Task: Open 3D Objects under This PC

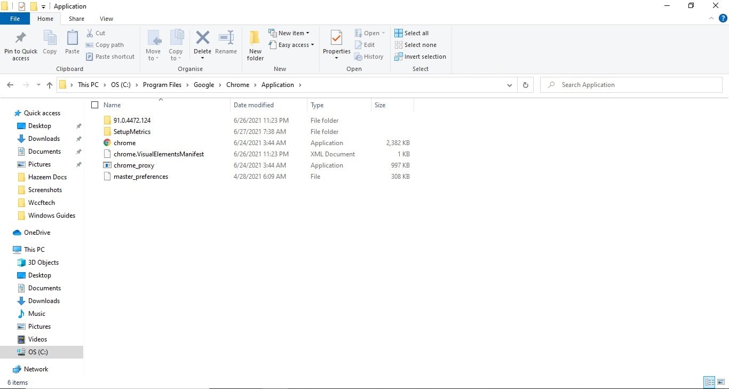Action: tap(43, 263)
